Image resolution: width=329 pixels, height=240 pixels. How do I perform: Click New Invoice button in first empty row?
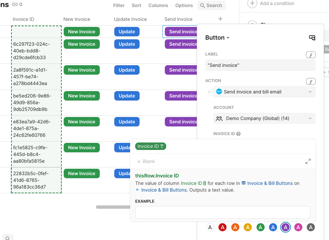[82, 32]
